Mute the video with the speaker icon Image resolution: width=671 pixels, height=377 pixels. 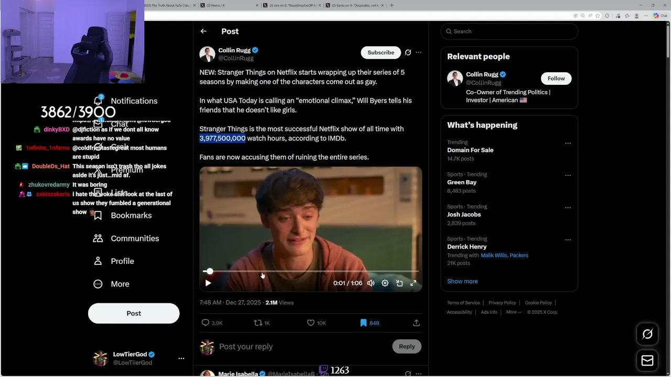point(371,283)
